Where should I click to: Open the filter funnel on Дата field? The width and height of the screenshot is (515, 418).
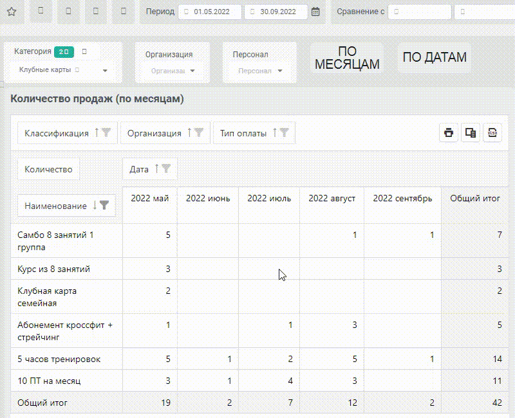click(166, 168)
